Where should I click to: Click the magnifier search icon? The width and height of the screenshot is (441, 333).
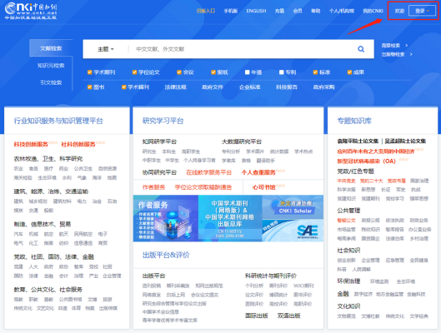point(361,49)
